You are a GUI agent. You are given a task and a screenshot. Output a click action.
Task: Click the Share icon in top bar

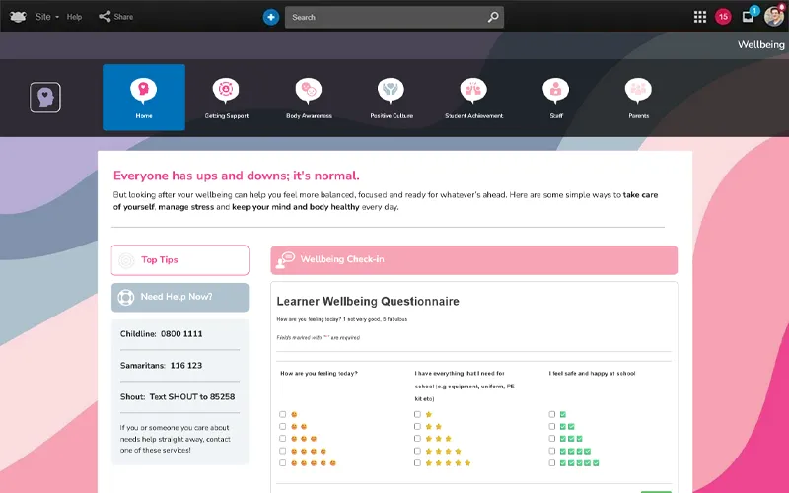pos(105,17)
